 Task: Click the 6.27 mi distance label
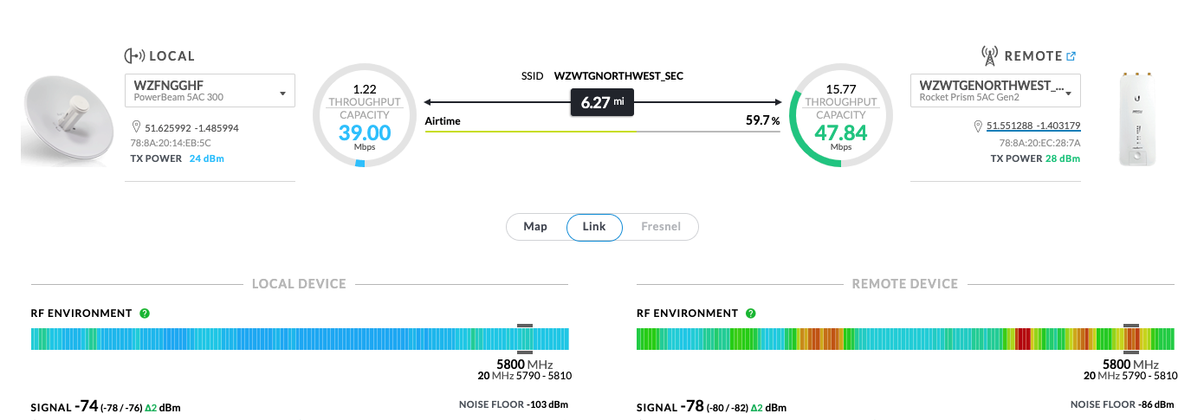(602, 102)
